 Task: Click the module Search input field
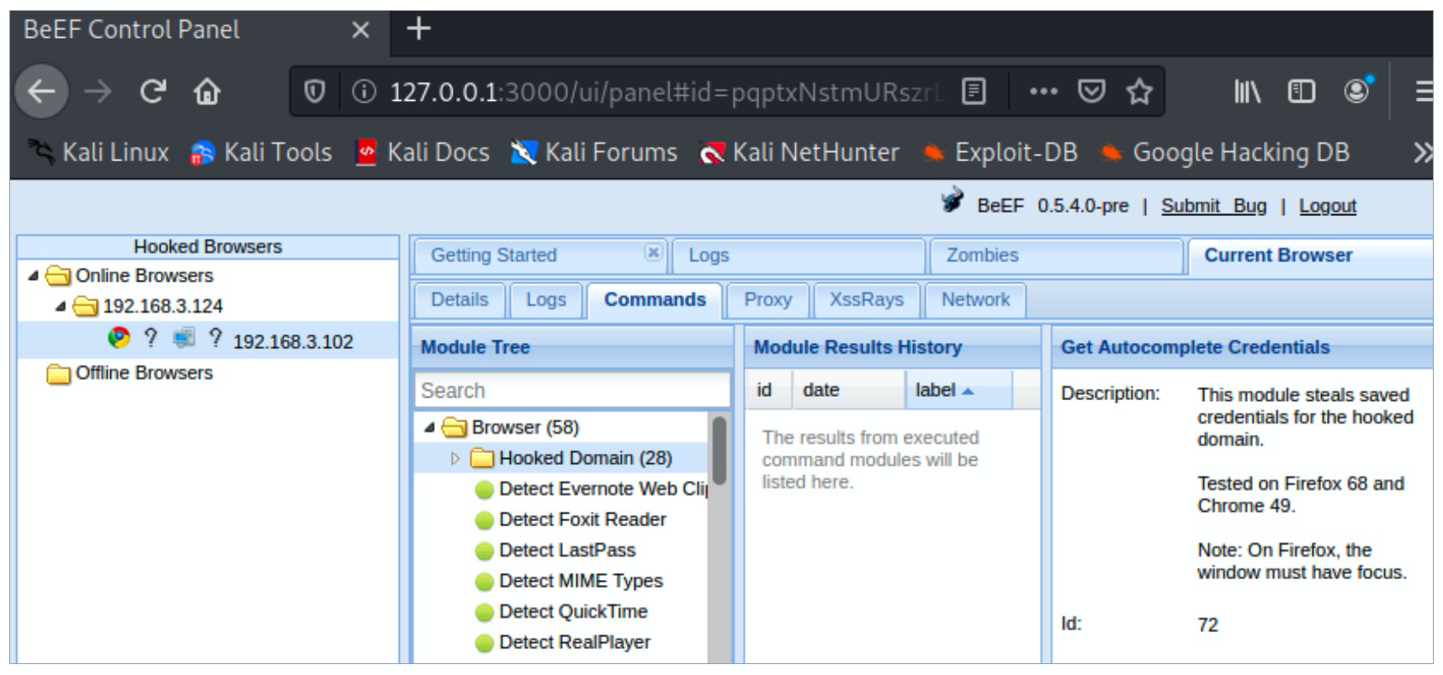pos(572,391)
